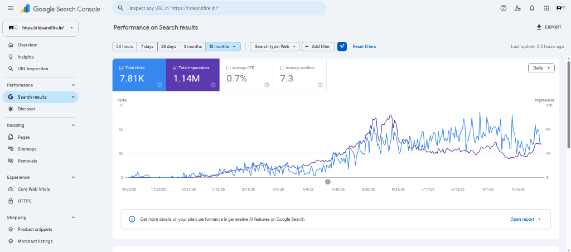Click the EXPORT button label
Screen dimensions: 571x252
tap(553, 27)
